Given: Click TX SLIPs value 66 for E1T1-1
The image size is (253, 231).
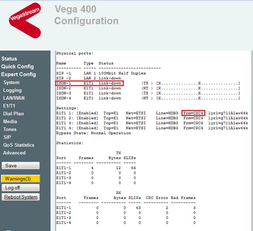Looking at the screenshot, I should click(133, 168).
